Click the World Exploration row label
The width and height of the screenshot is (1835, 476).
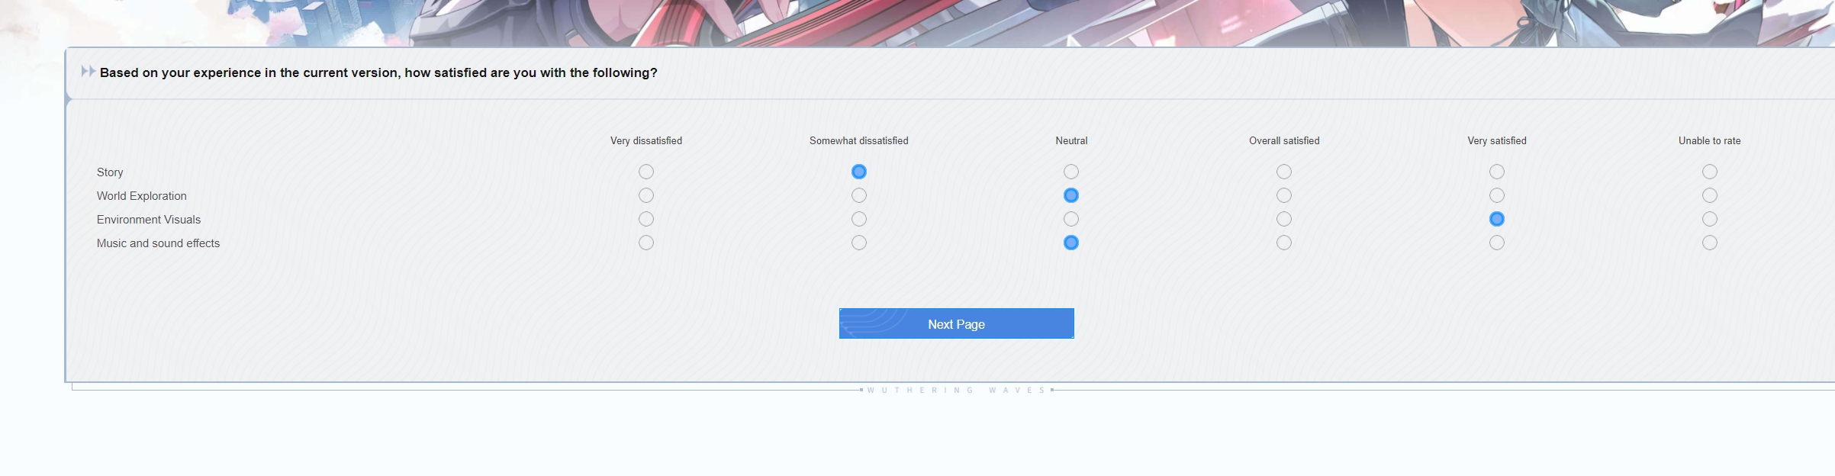point(141,196)
